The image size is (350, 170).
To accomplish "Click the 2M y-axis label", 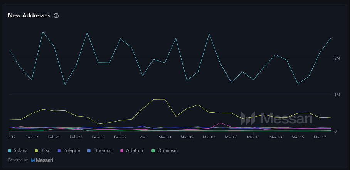I will point(337,58).
